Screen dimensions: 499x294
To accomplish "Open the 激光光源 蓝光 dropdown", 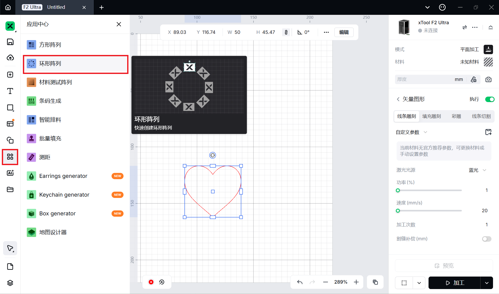I will tap(484, 170).
